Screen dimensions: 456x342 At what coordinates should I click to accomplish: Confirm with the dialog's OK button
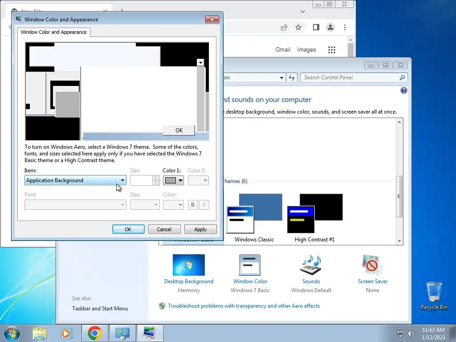(x=128, y=229)
